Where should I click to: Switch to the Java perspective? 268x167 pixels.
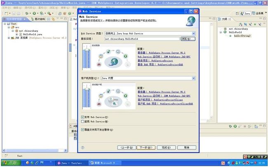(x=245, y=14)
